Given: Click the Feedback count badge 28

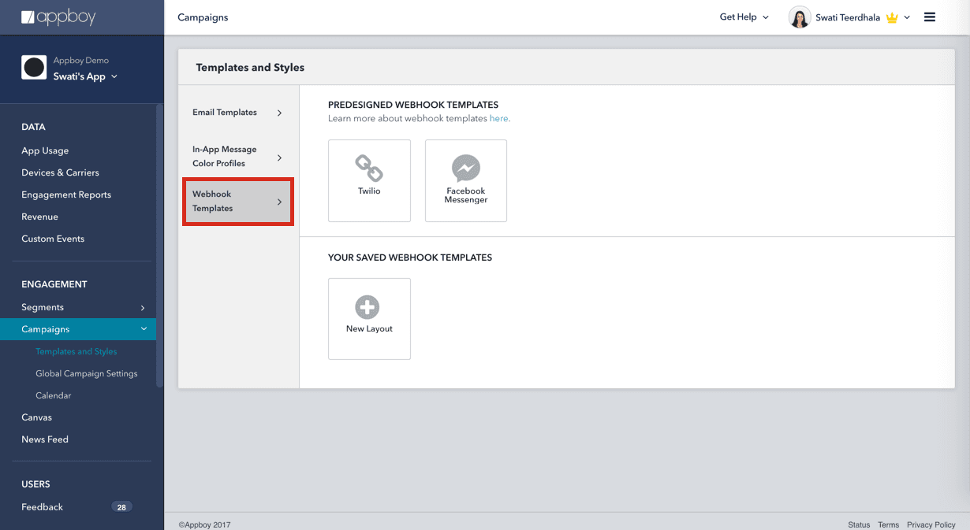Looking at the screenshot, I should point(121,507).
